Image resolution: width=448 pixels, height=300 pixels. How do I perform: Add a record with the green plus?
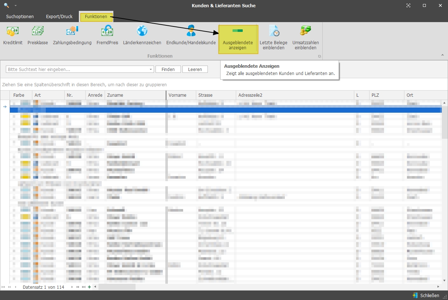[89, 287]
